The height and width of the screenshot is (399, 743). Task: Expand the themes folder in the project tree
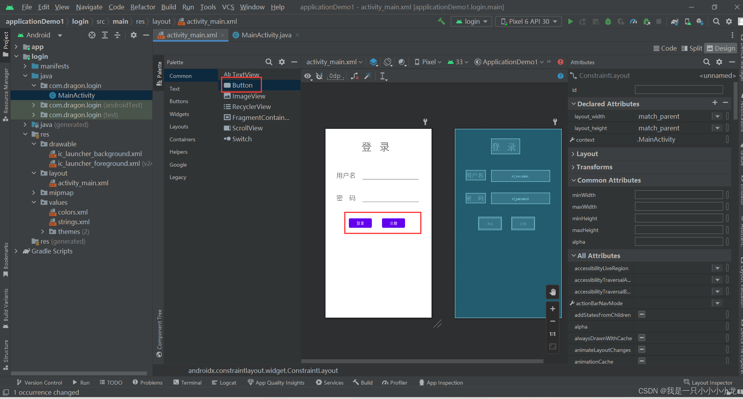point(42,231)
